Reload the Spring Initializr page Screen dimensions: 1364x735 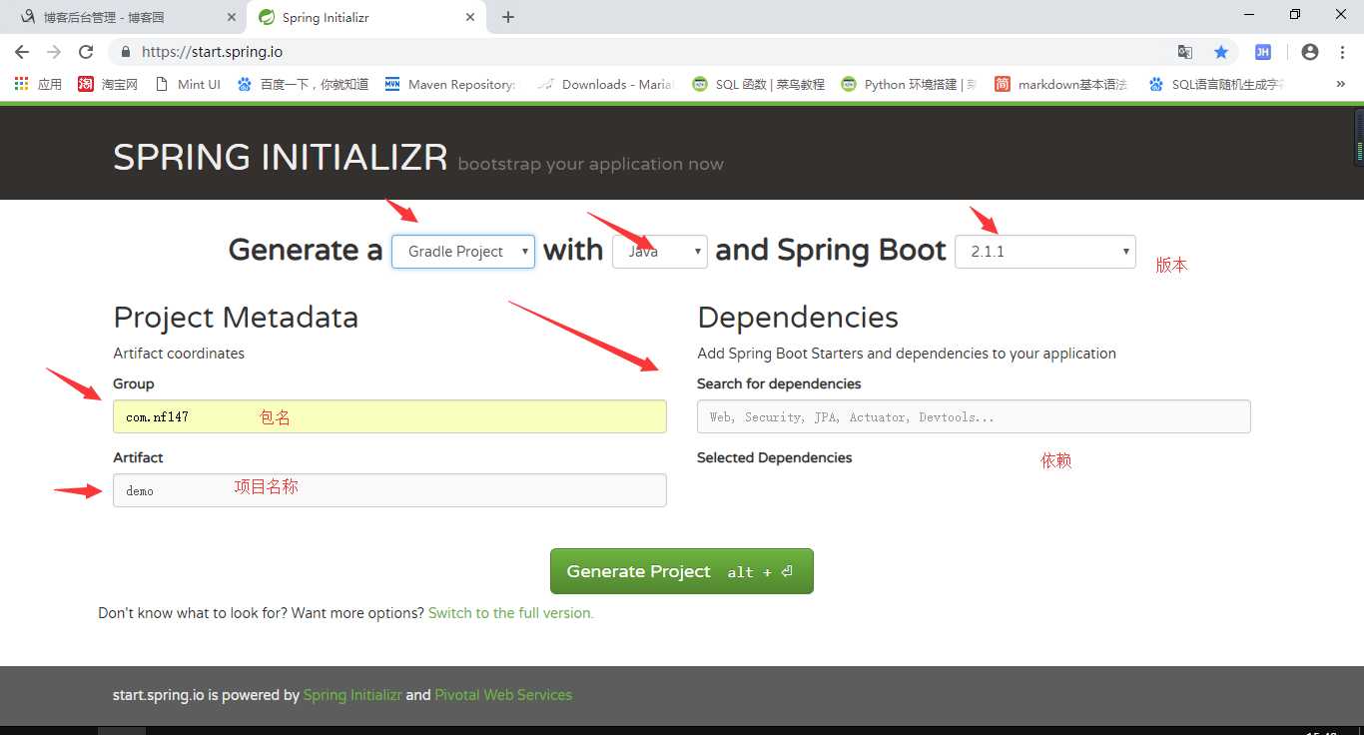tap(86, 52)
